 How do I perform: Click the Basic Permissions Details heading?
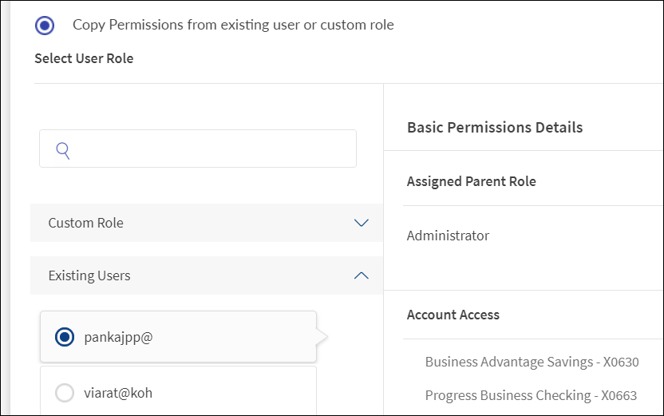tap(495, 127)
